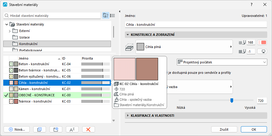This screenshot has height=136, width=272.
Task: Click the background pen monitor icon button
Action: click(262, 52)
